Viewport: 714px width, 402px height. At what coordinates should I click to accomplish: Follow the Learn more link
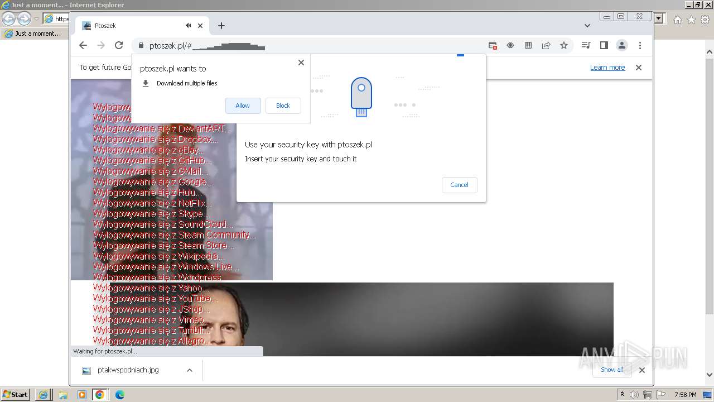pos(607,68)
